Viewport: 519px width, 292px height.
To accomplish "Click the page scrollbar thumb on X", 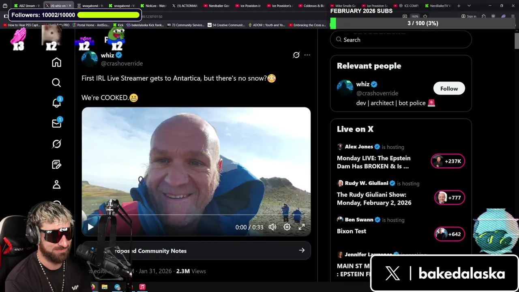I will coord(517,41).
